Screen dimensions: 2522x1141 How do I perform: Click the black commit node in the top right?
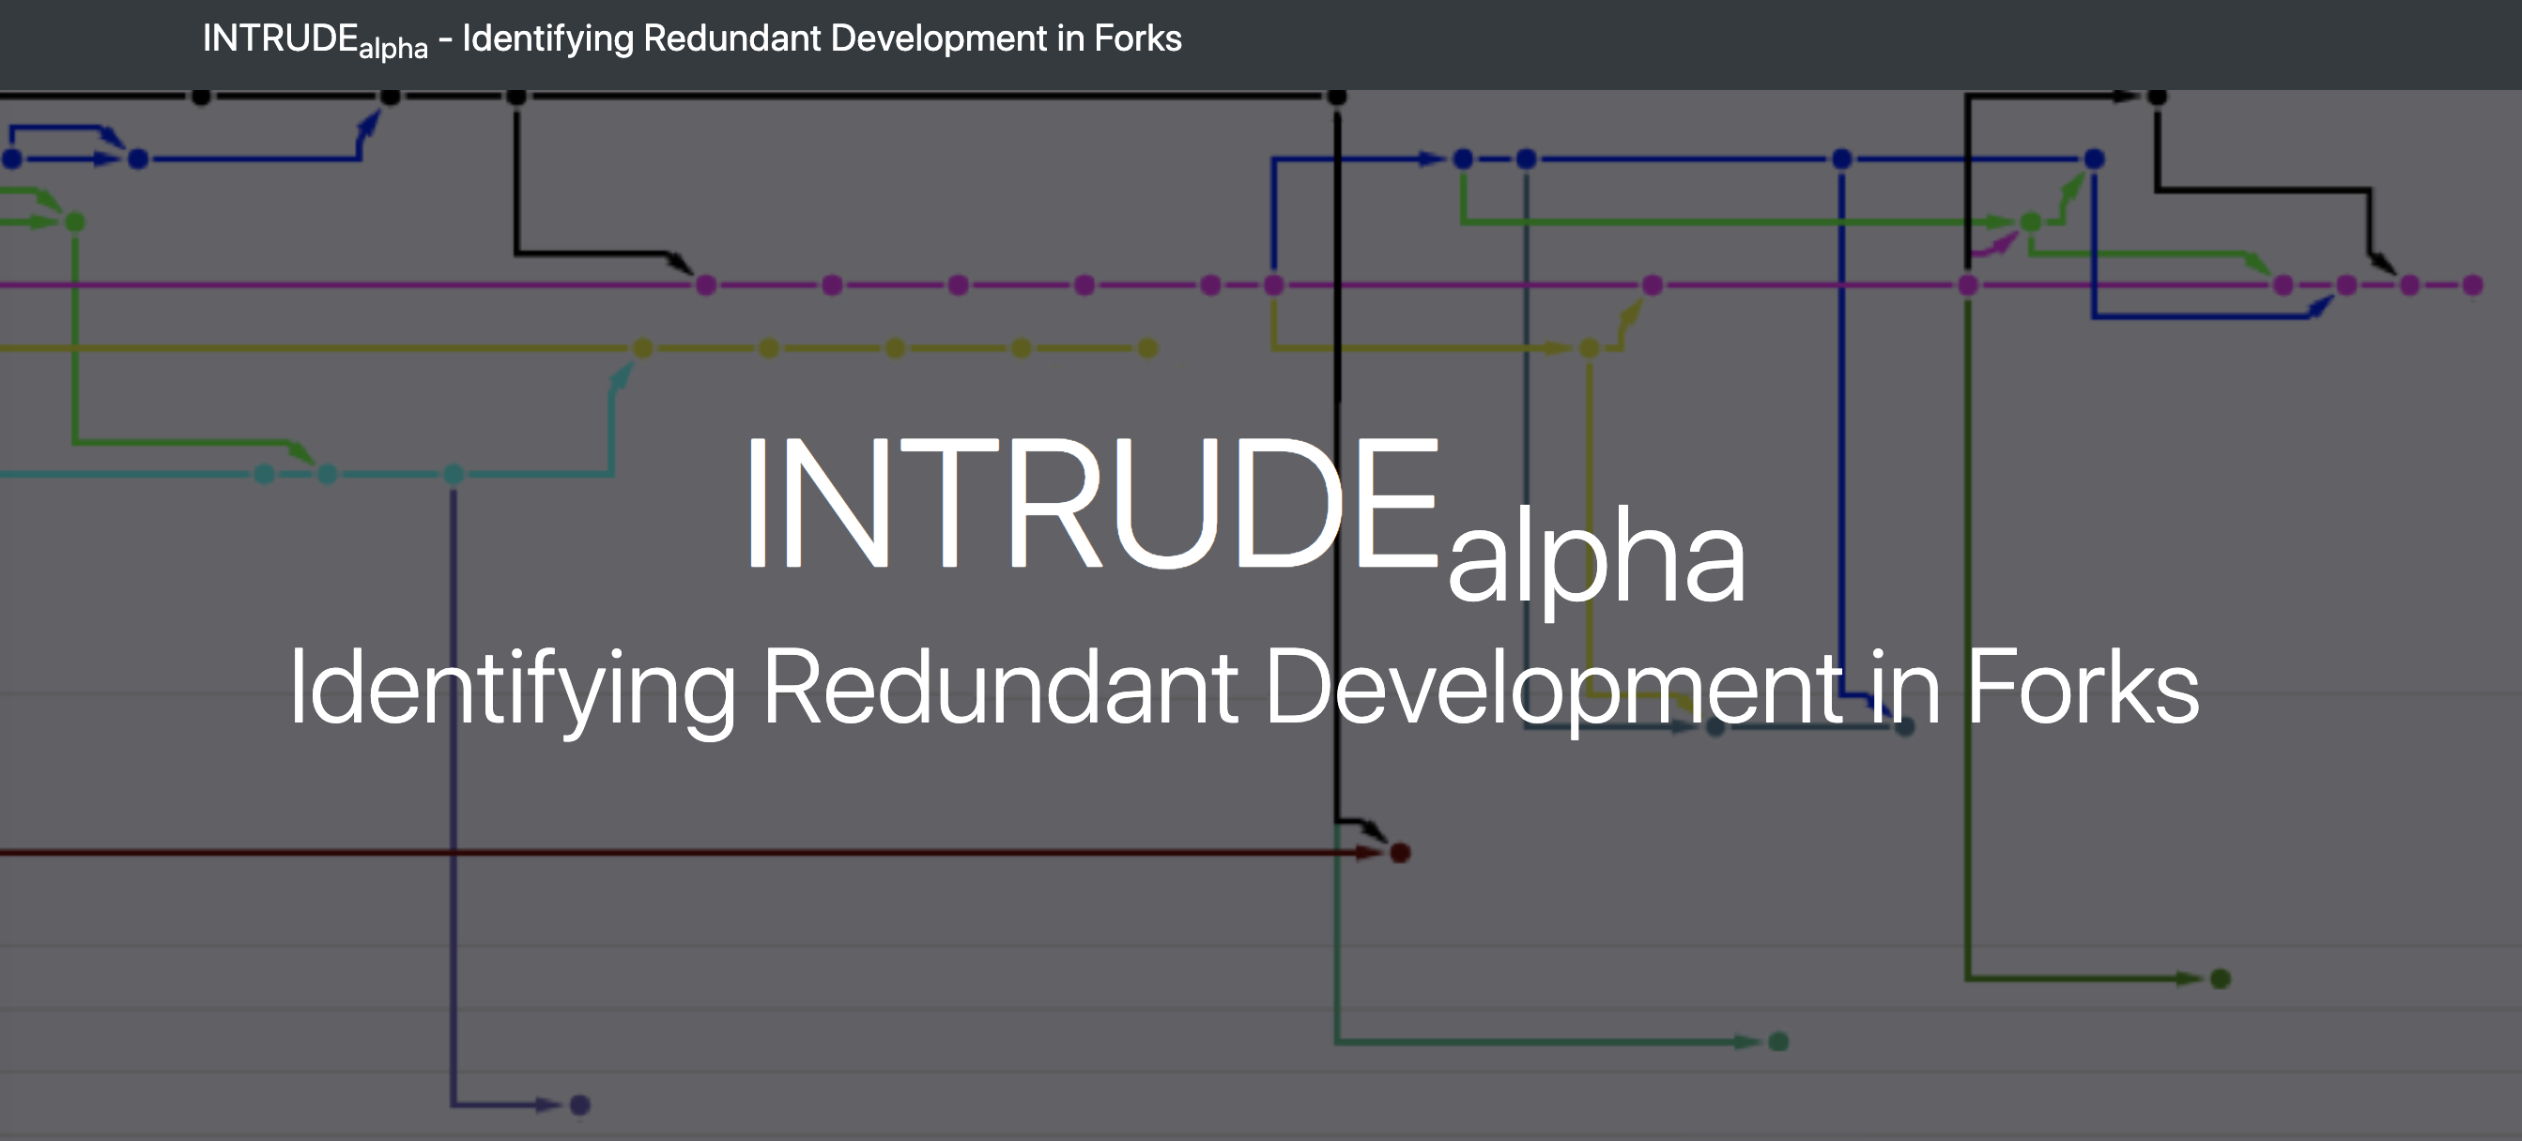click(x=2157, y=96)
